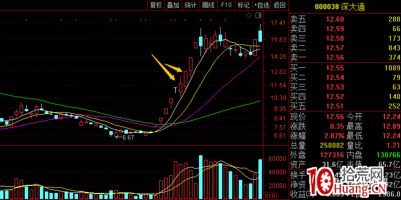Click the 12.82 price axis label
The image size is (401, 200).
tap(278, 72)
